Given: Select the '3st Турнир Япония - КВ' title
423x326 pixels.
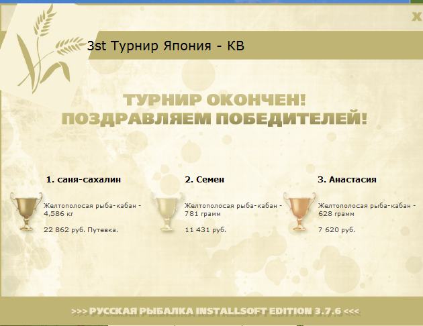Looking at the screenshot, I should (166, 46).
